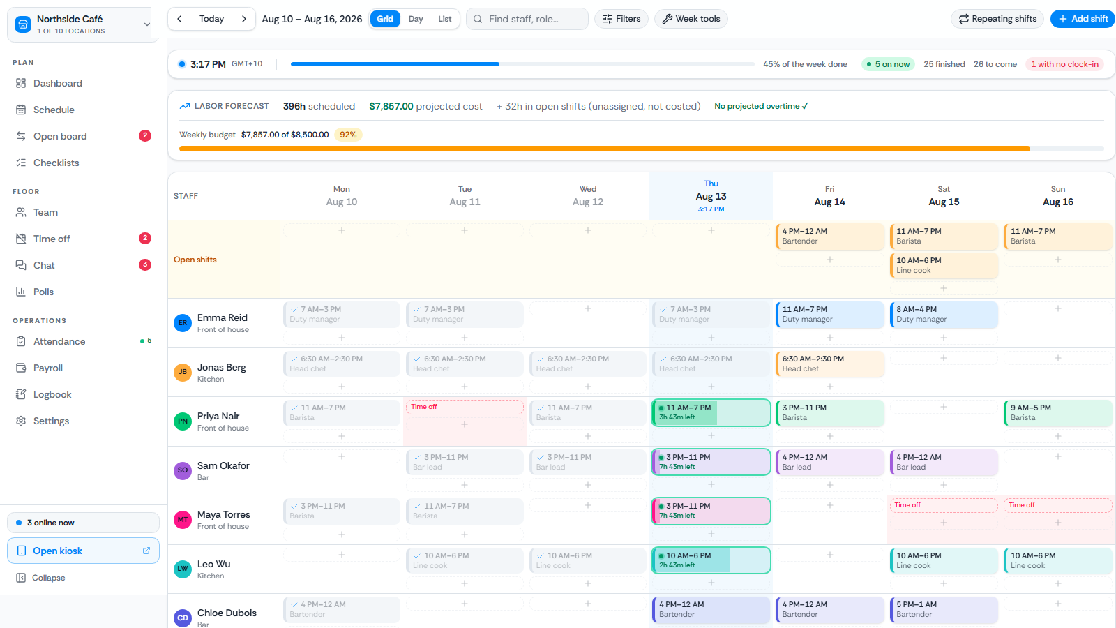
Task: Click the Collapse sidebar icon
Action: [x=21, y=578]
